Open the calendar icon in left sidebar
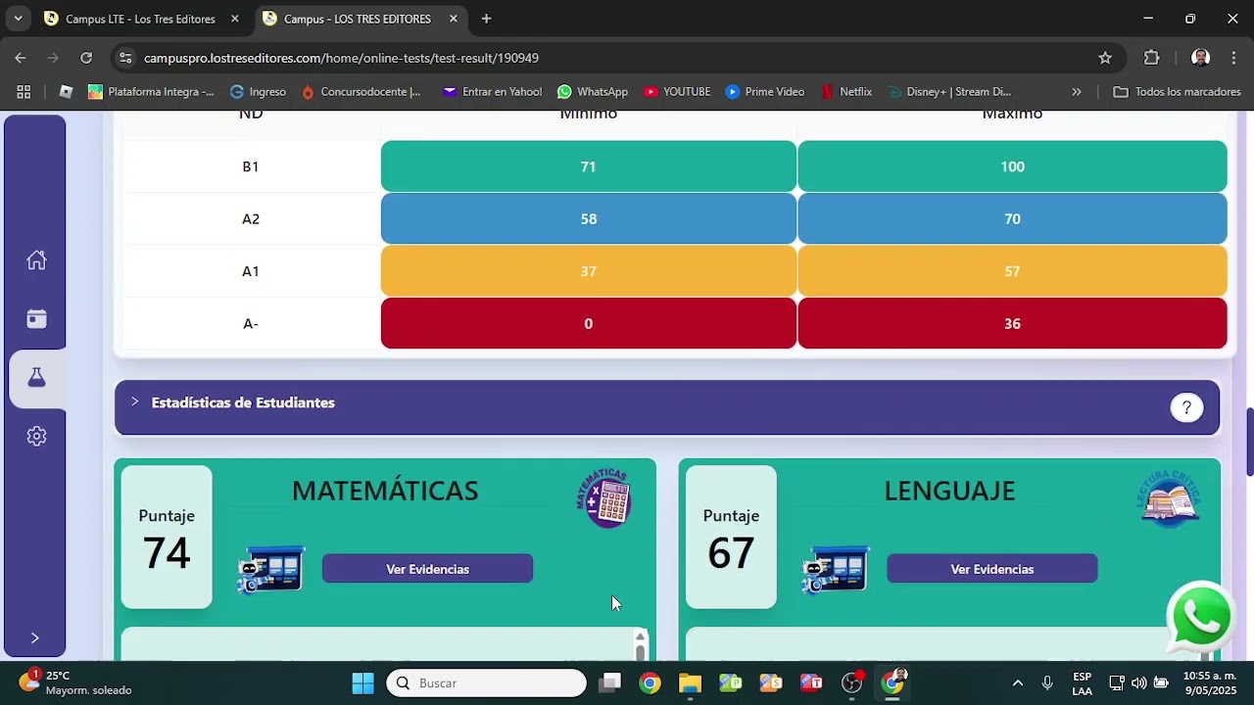The width and height of the screenshot is (1254, 705). pos(36,319)
